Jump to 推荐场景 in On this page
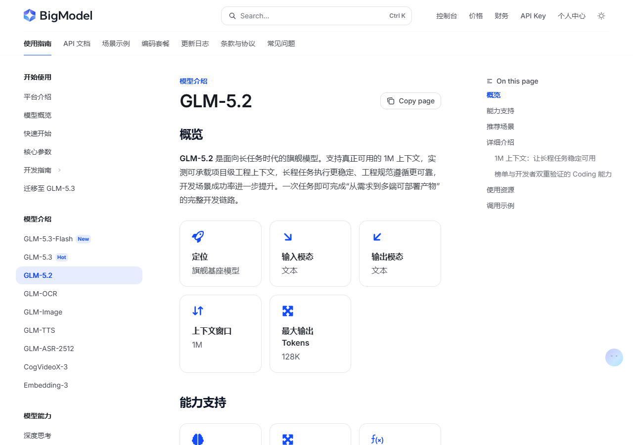This screenshot has width=633, height=445. coord(500,127)
